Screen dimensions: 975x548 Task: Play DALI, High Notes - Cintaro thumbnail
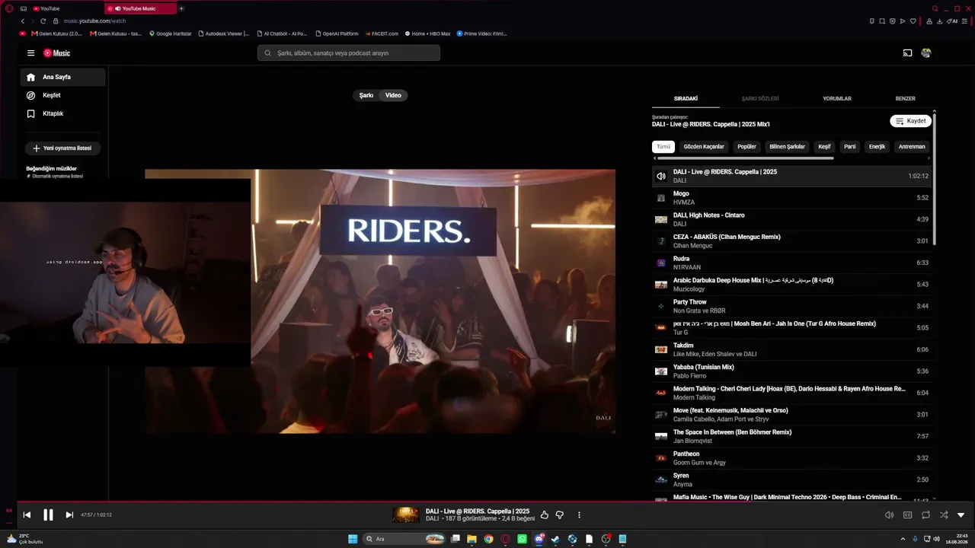click(x=661, y=220)
